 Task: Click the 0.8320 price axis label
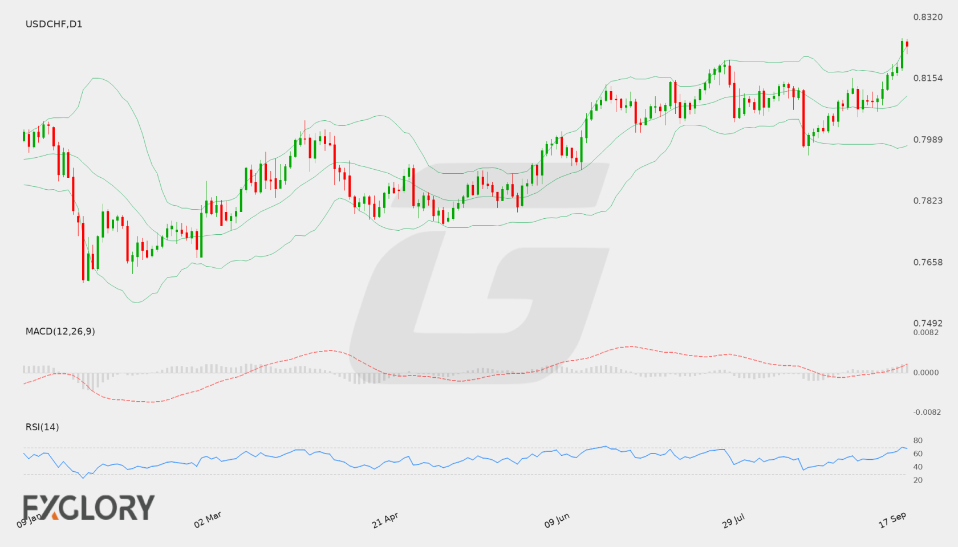click(x=928, y=17)
